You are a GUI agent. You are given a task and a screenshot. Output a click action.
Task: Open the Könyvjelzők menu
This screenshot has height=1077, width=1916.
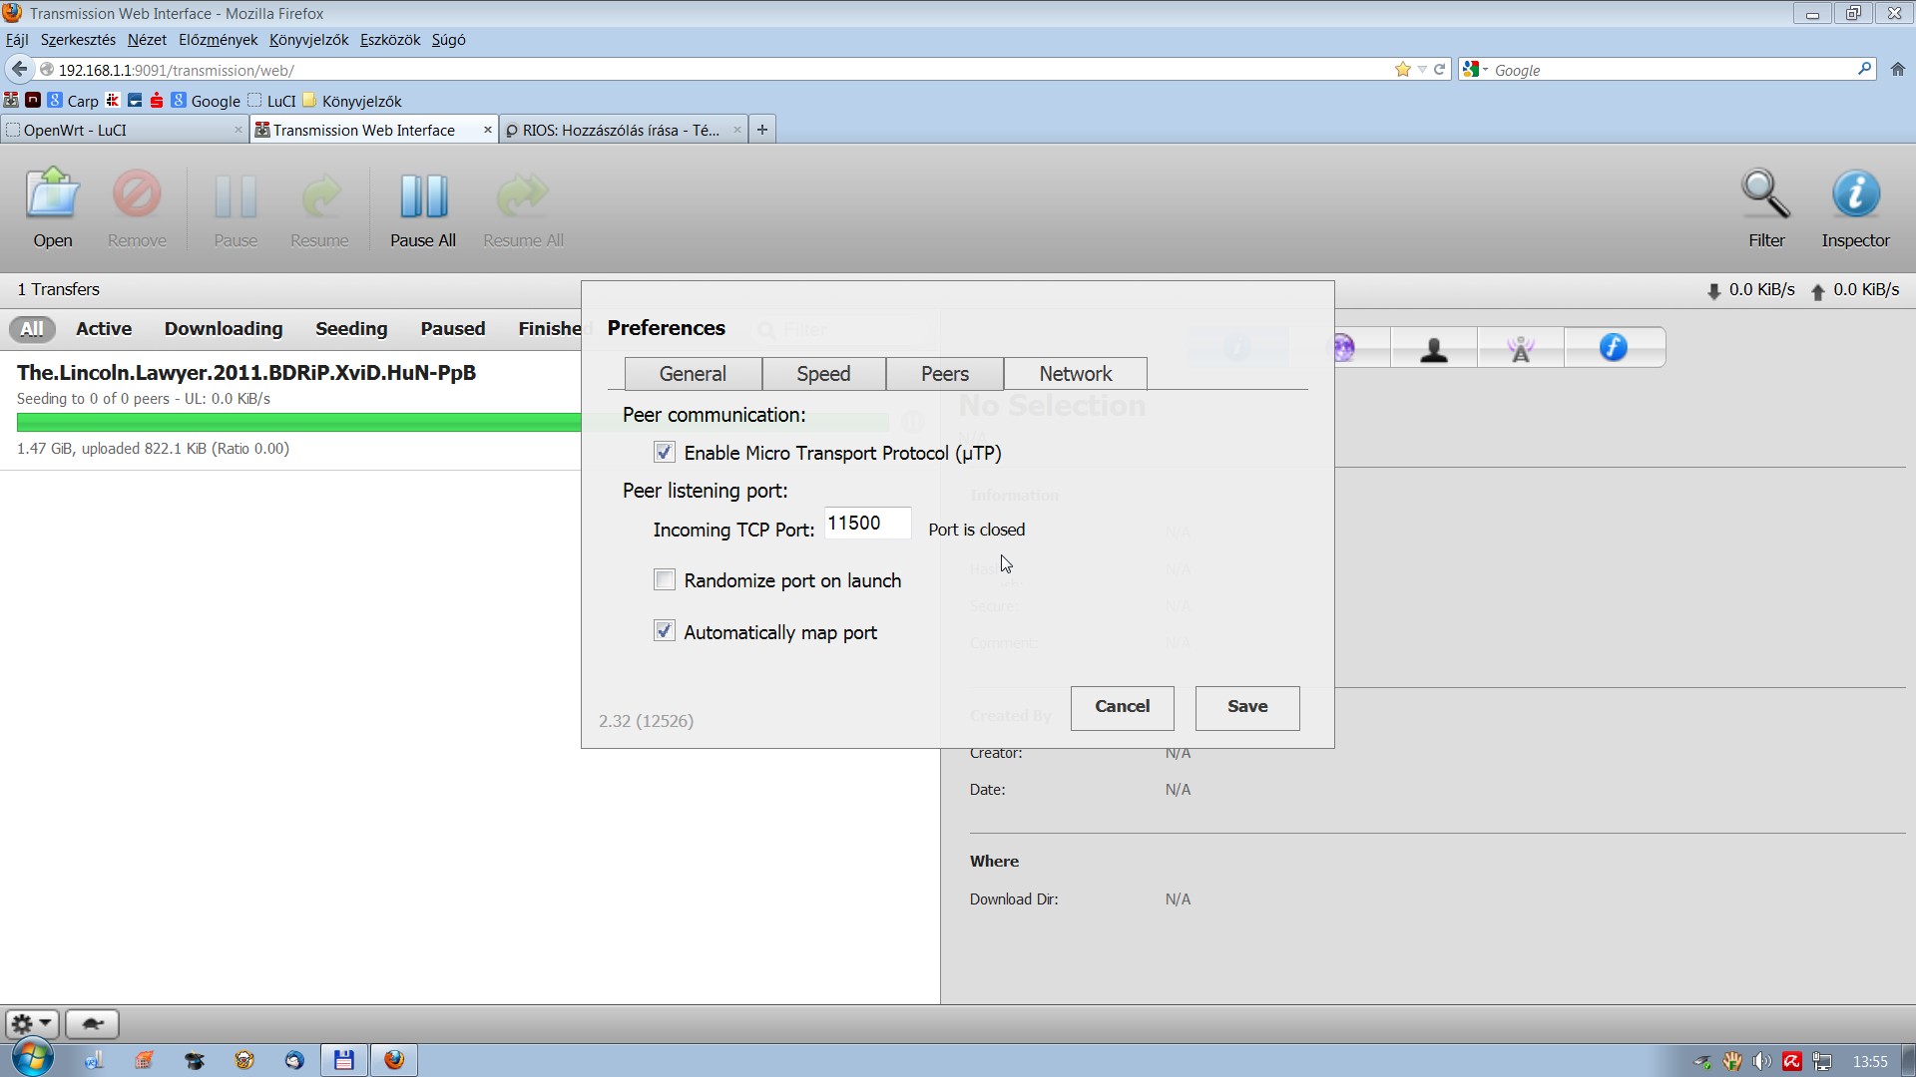click(x=308, y=40)
